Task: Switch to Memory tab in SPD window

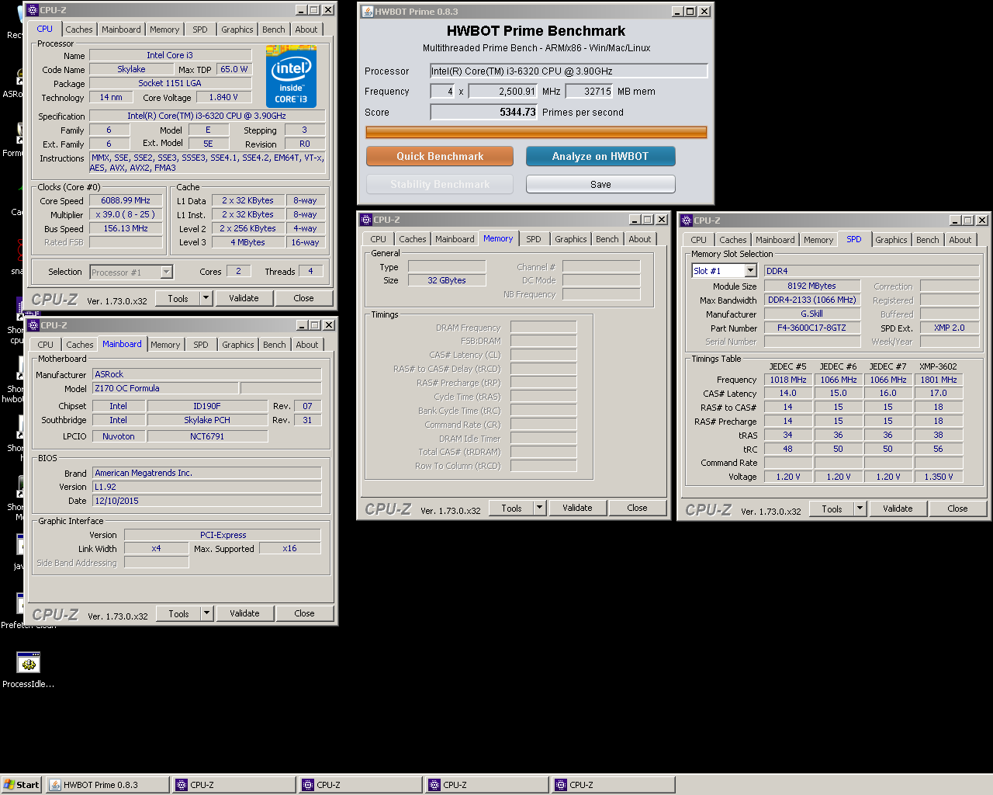Action: click(818, 240)
